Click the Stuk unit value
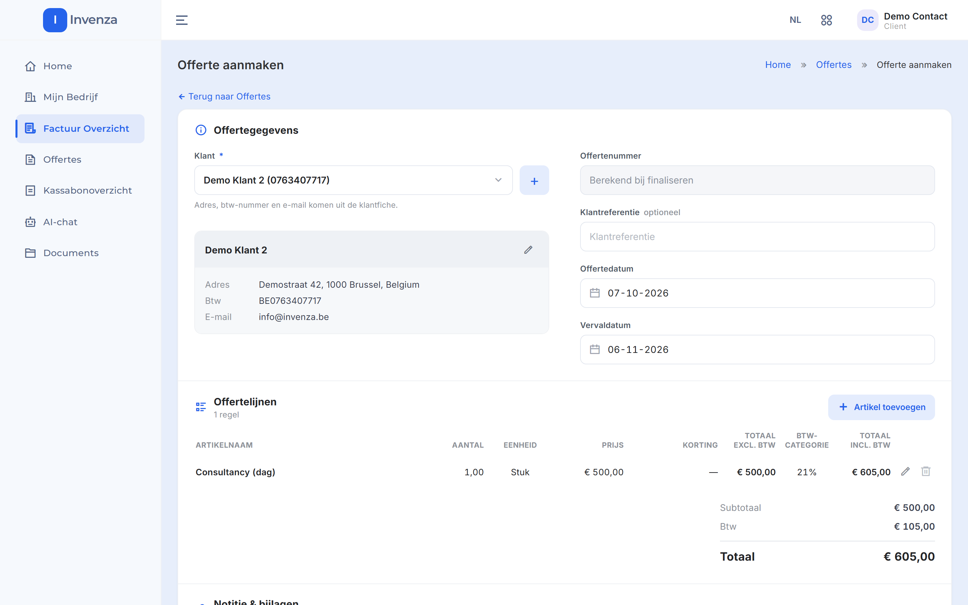 (x=520, y=472)
